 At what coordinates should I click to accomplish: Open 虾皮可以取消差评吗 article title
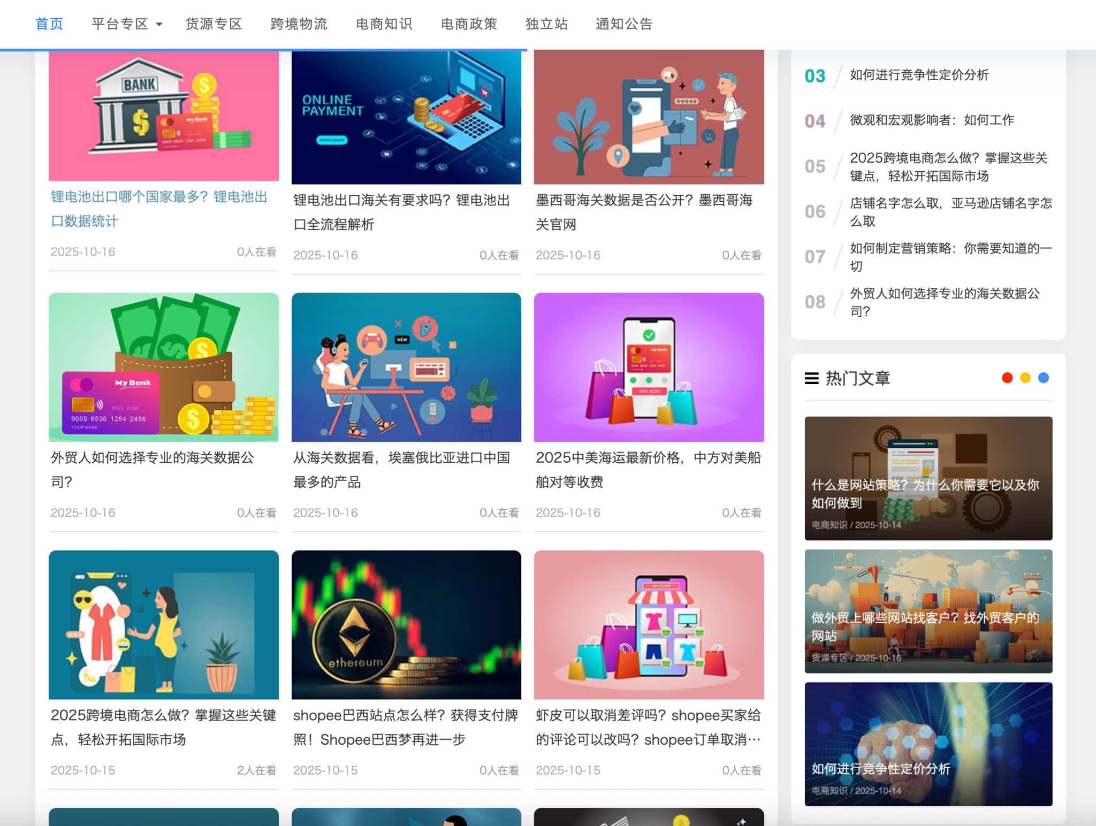(x=648, y=728)
